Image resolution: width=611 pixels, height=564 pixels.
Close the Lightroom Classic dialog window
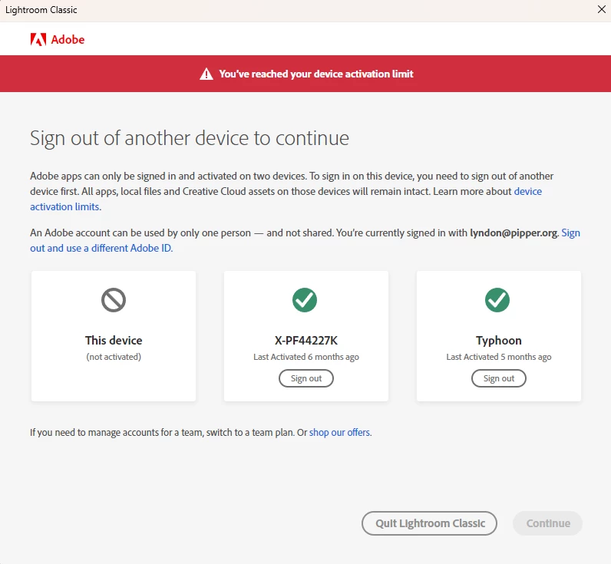tap(601, 9)
